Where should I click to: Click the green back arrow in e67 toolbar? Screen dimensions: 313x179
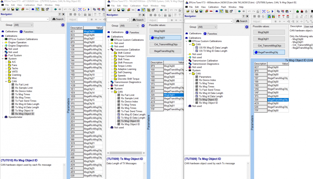(x=55, y=9)
